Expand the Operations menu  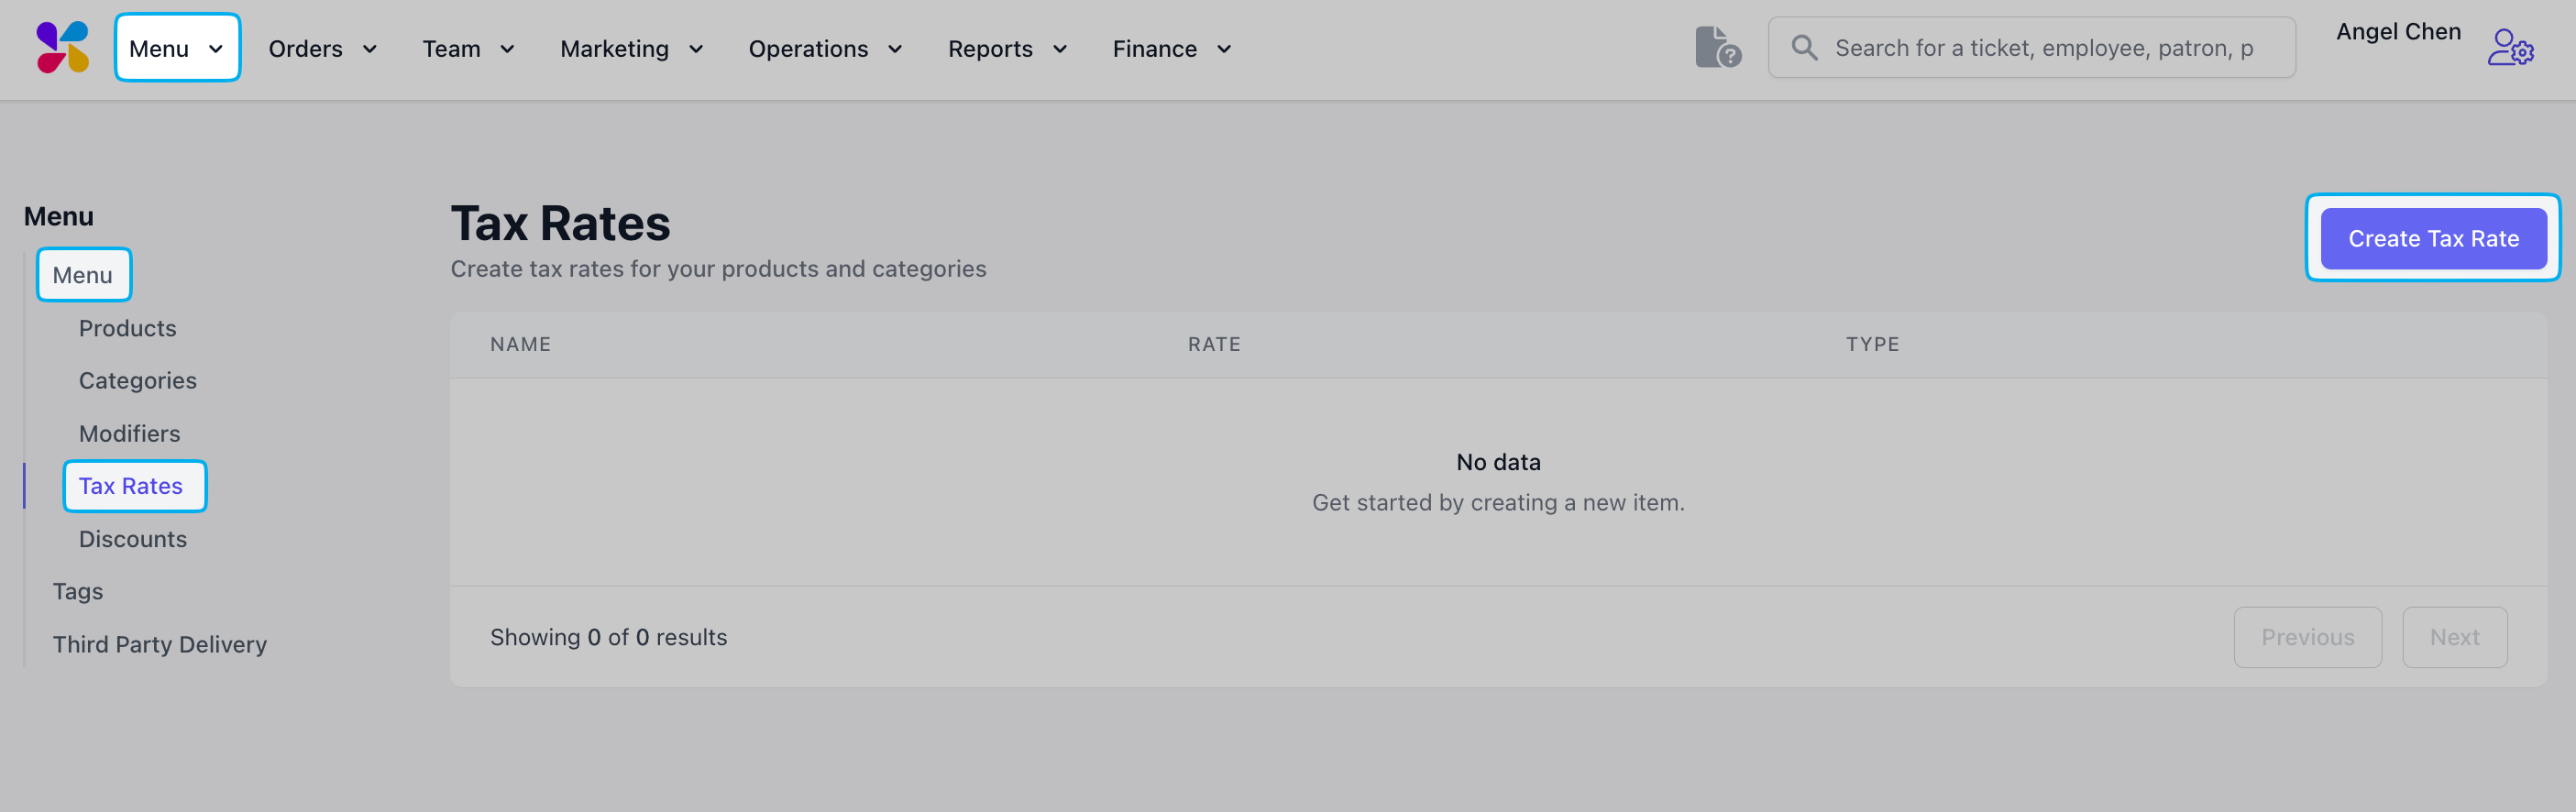coord(825,49)
